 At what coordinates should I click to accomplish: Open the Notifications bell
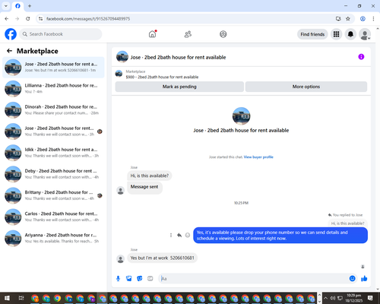(350, 34)
